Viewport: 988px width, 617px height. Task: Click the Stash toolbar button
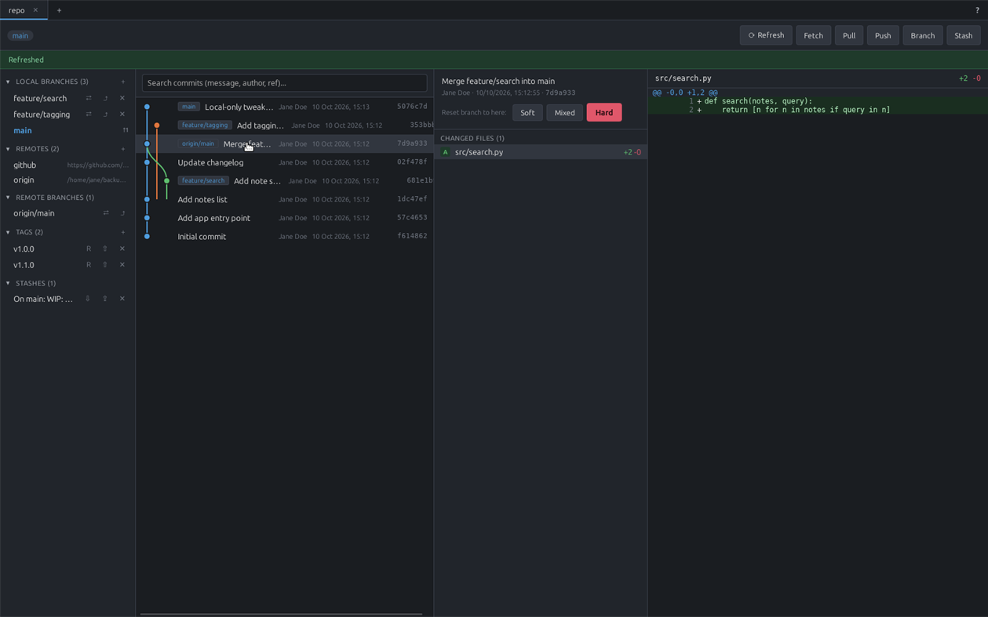(964, 35)
